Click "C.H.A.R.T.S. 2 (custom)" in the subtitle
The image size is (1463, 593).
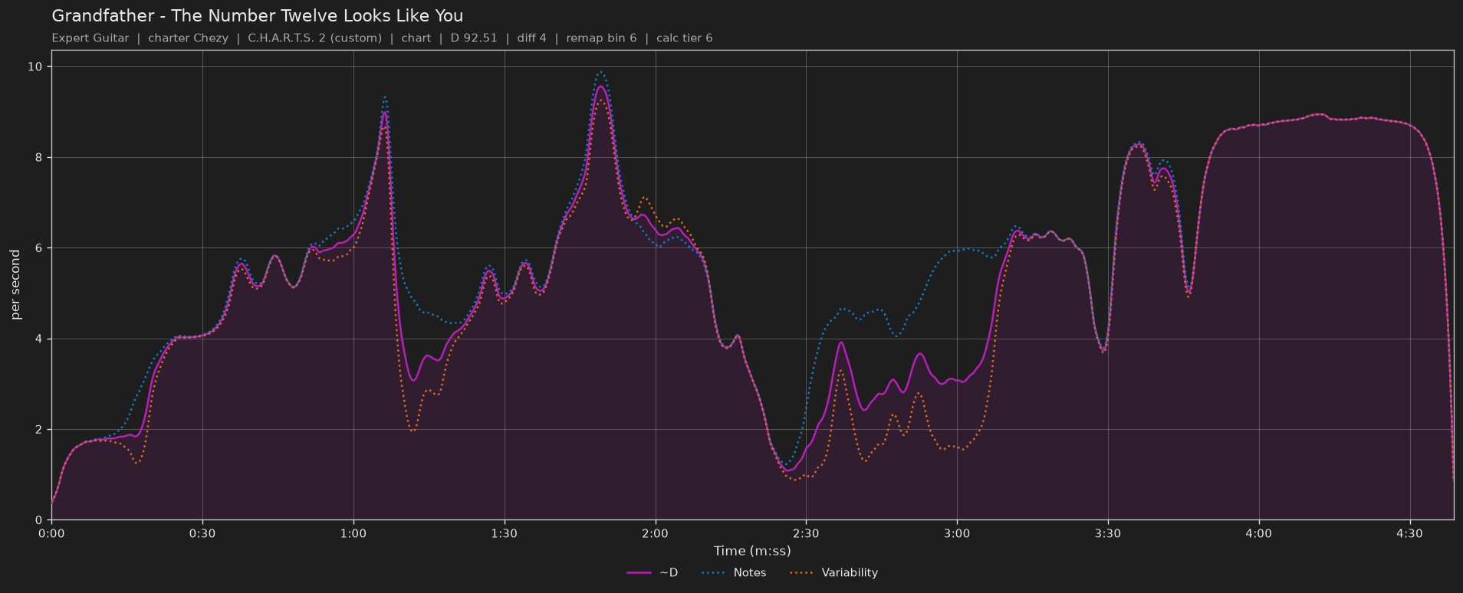pos(314,38)
